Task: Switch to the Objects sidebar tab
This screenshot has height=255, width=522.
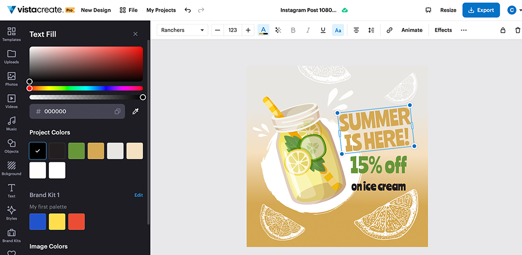Action: (x=11, y=147)
